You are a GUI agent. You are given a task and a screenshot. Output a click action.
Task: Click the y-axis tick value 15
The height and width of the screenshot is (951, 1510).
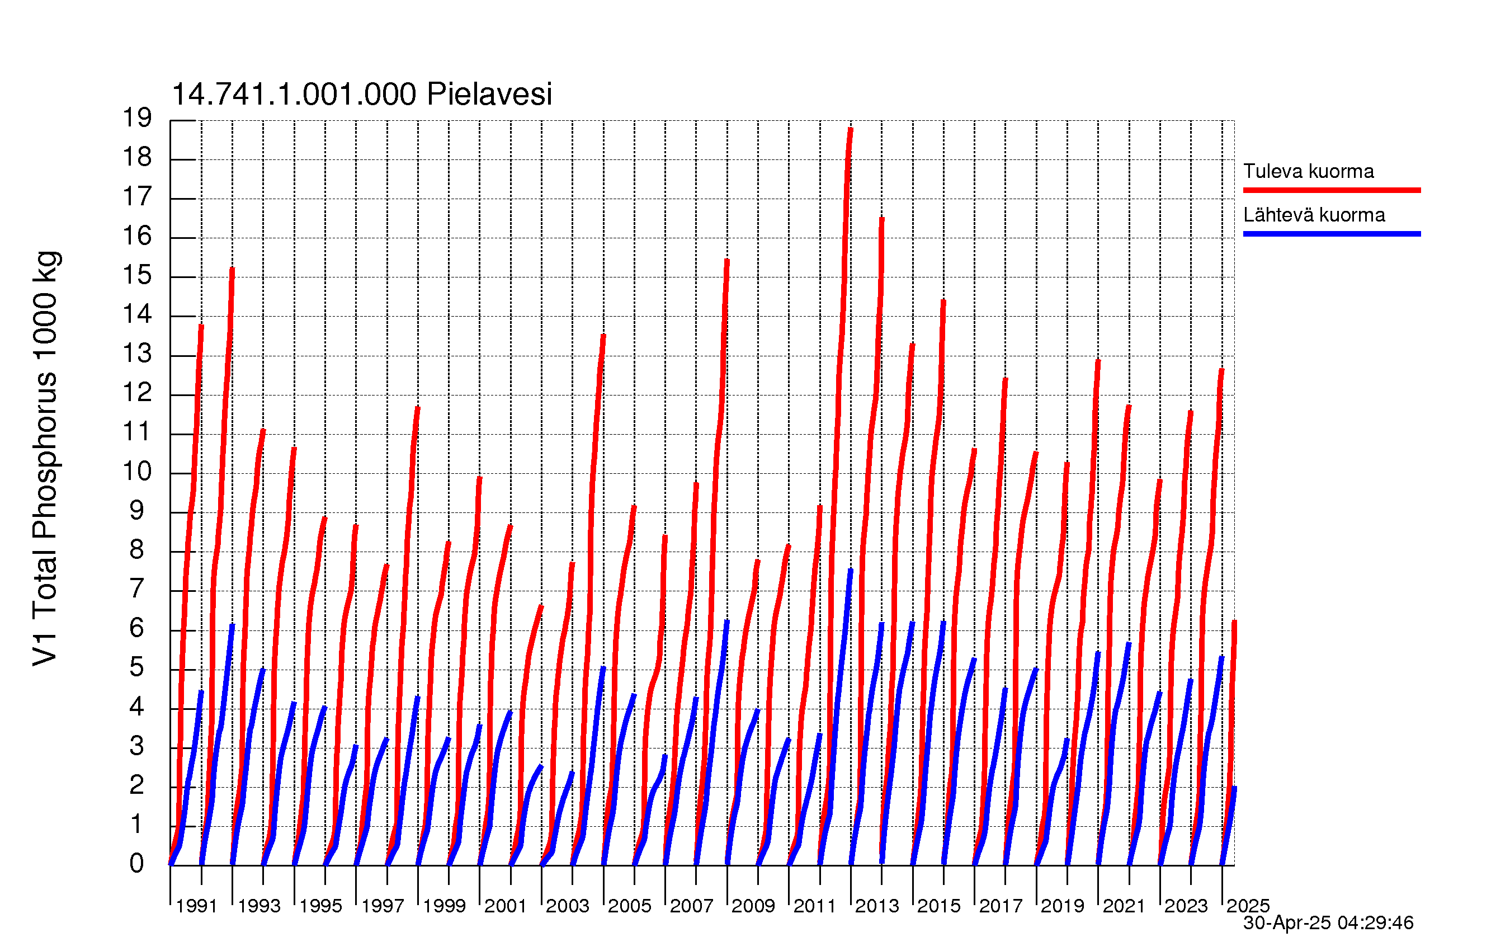138,275
